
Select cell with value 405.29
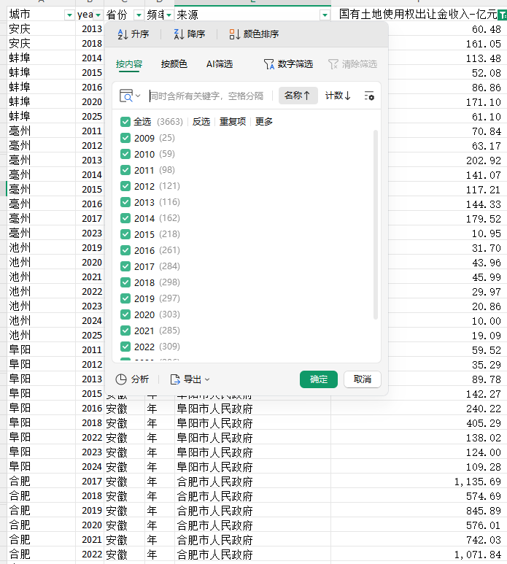(x=419, y=423)
